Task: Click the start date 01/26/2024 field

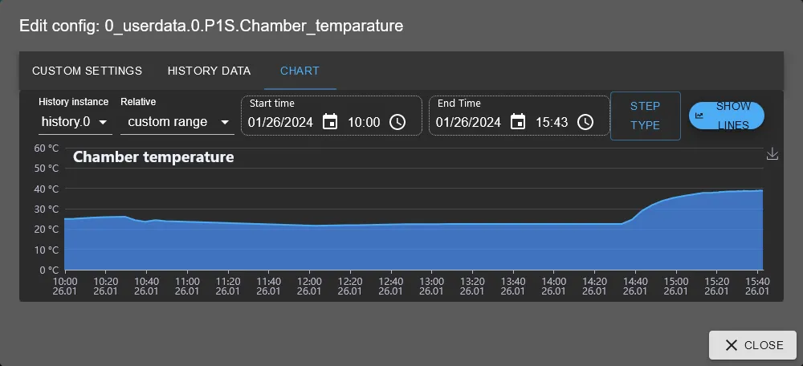Action: tap(280, 122)
